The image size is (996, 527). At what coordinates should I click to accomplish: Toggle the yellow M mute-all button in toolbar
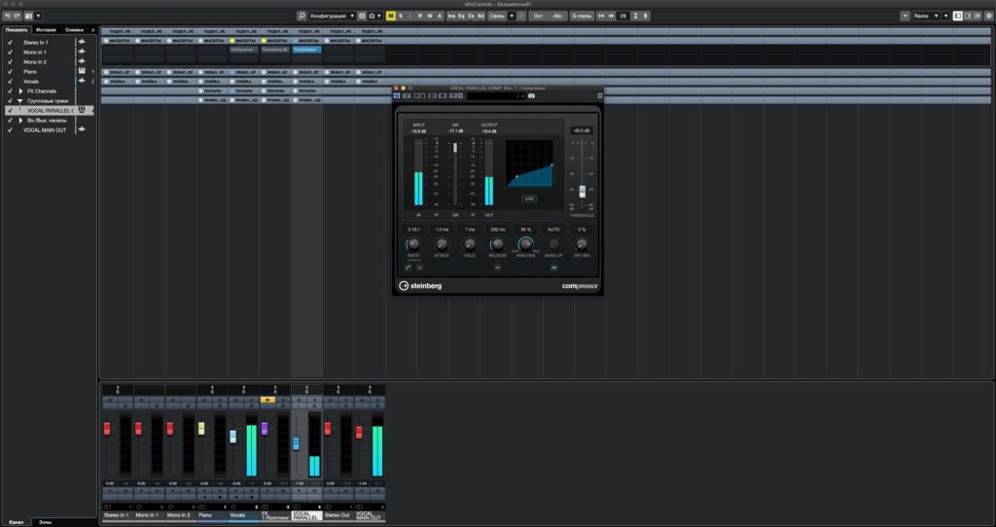391,16
